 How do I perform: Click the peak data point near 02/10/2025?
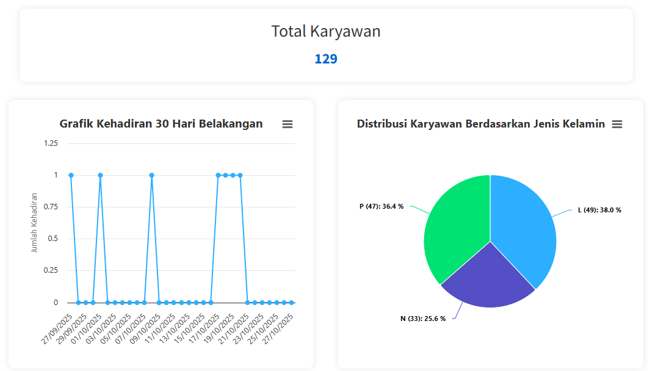[x=99, y=174]
